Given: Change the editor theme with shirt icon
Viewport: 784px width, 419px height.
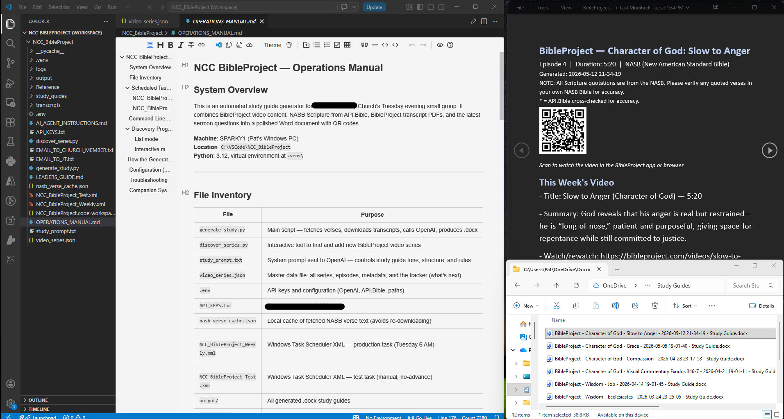Looking at the screenshot, I should point(289,45).
